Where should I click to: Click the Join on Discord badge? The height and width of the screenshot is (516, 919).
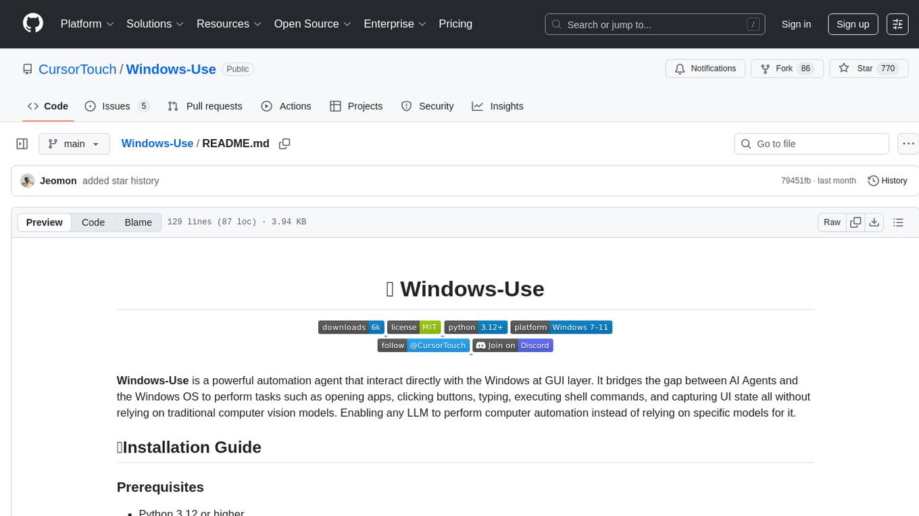513,345
